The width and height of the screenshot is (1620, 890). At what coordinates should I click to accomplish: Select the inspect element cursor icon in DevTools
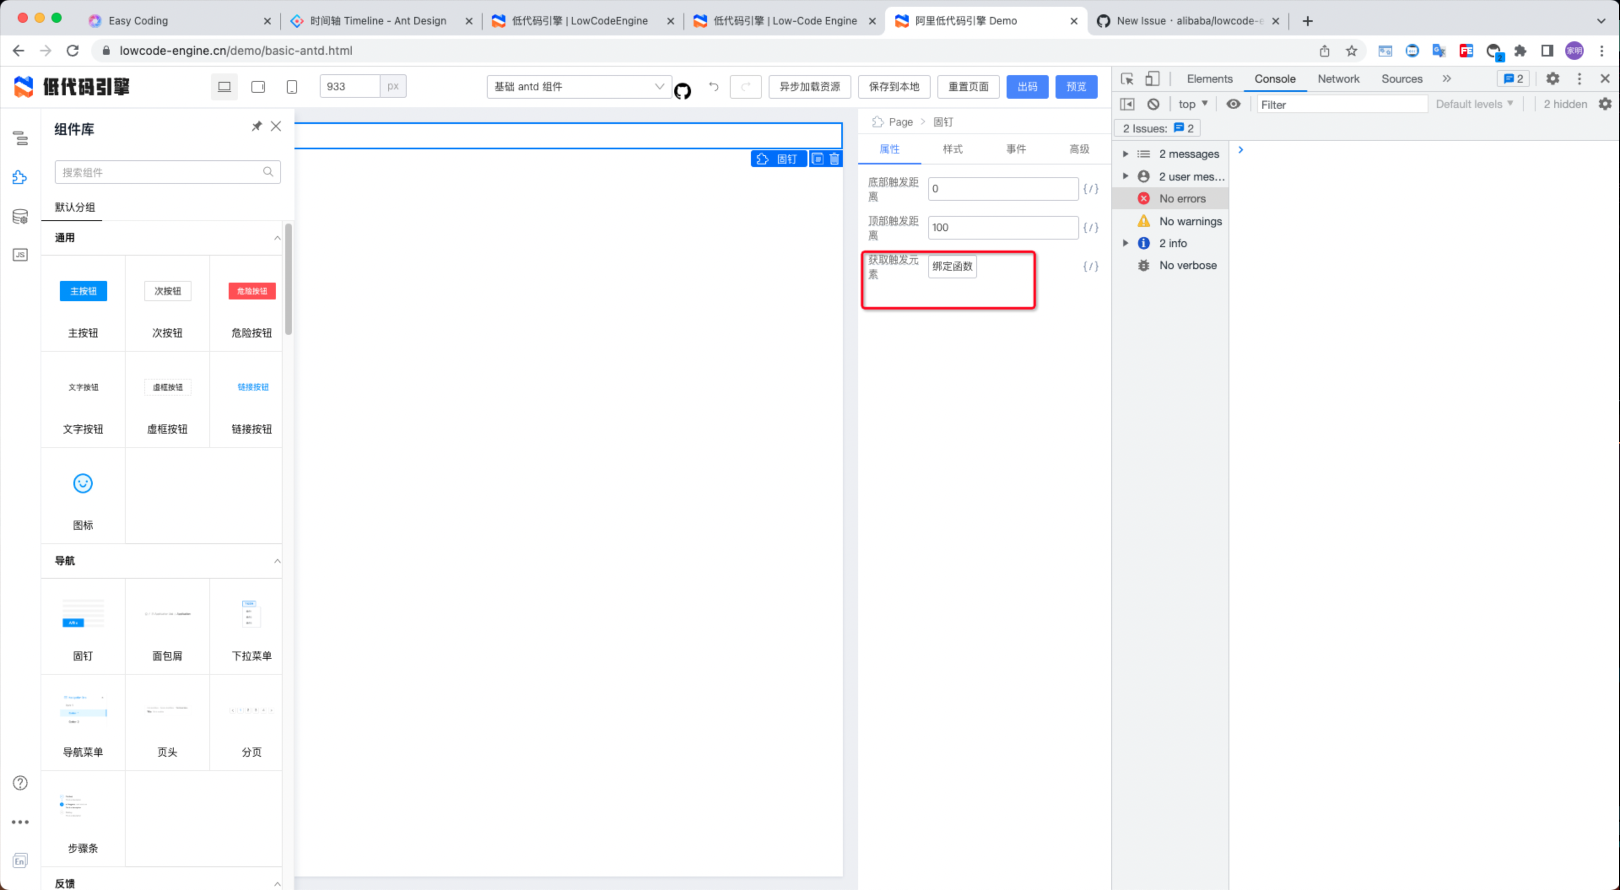point(1128,79)
